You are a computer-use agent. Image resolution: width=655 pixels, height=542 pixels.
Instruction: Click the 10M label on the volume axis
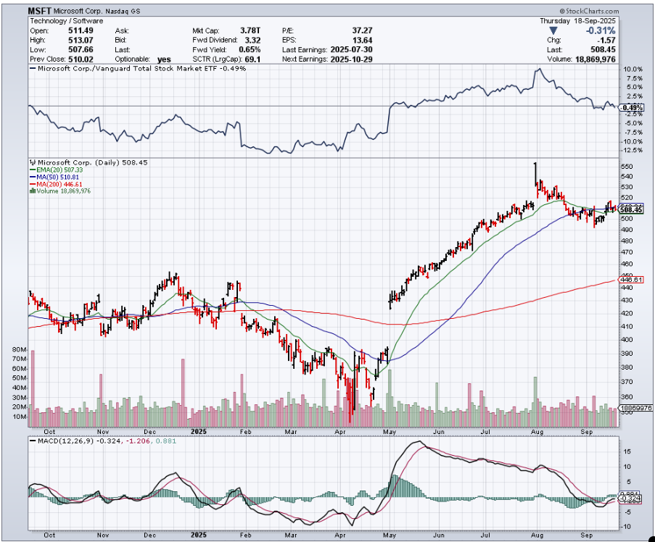point(20,417)
